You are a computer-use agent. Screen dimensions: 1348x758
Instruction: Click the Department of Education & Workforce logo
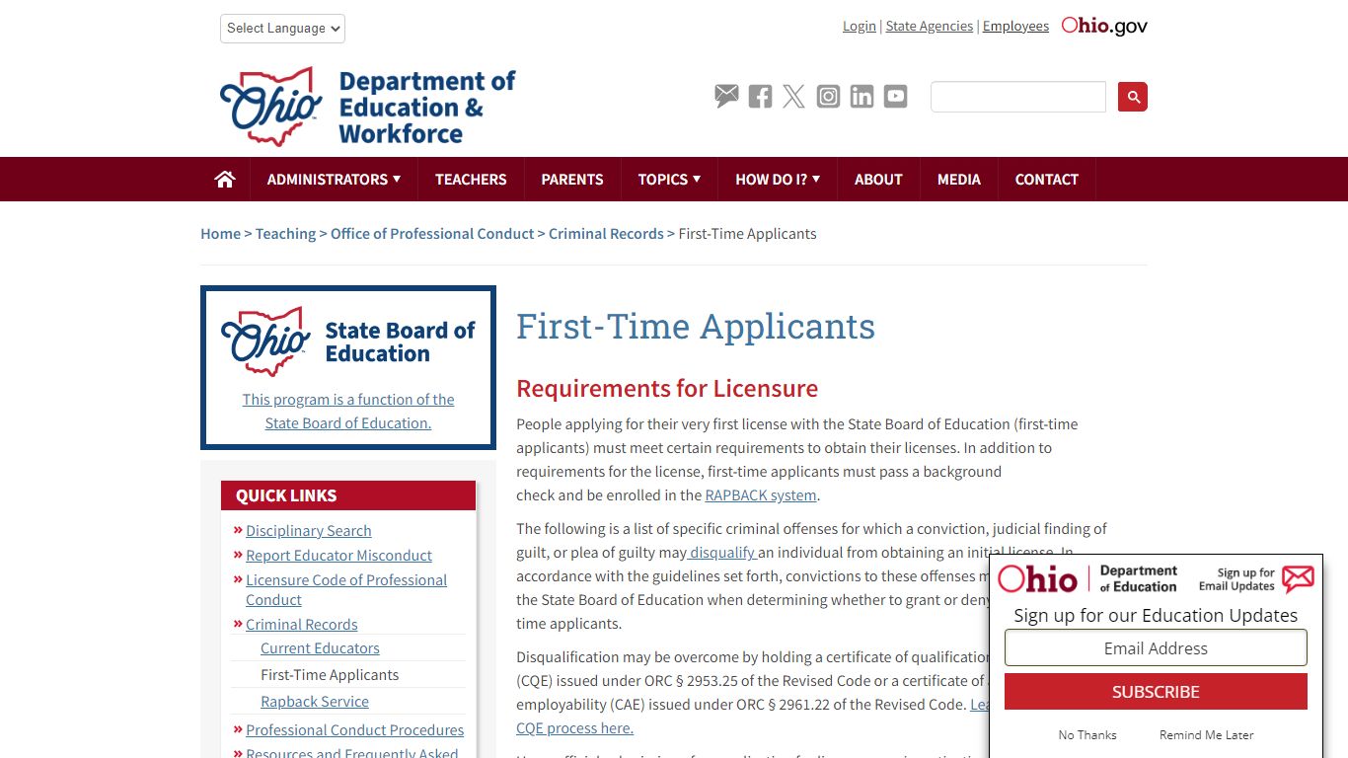coord(367,107)
